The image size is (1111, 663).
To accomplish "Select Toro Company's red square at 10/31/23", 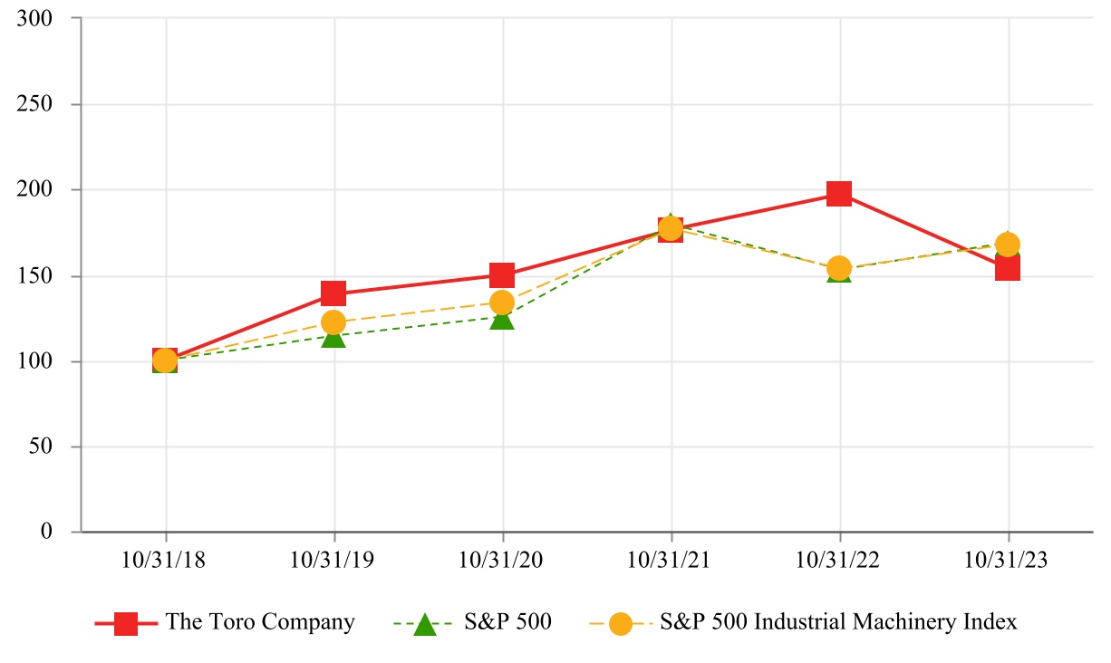I will point(1008,269).
